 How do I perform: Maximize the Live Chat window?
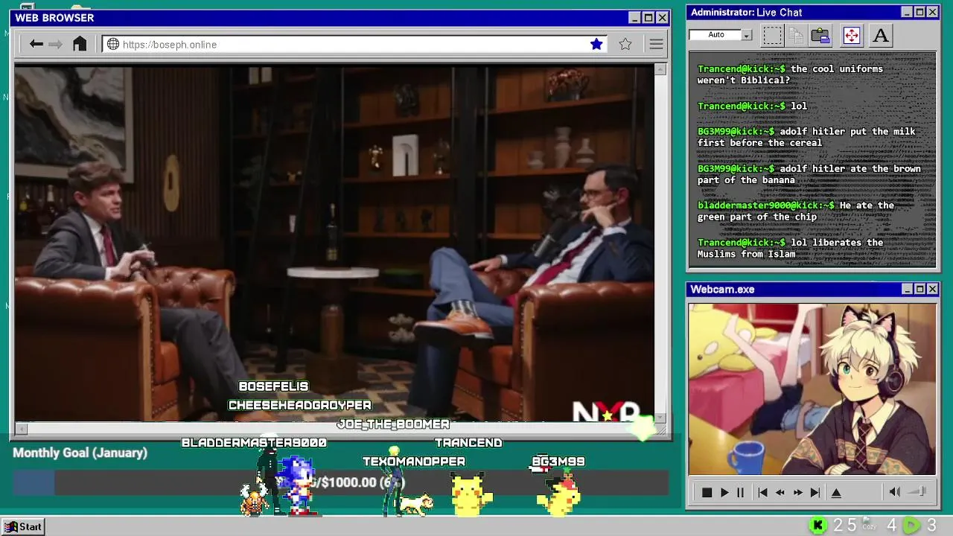click(x=919, y=12)
